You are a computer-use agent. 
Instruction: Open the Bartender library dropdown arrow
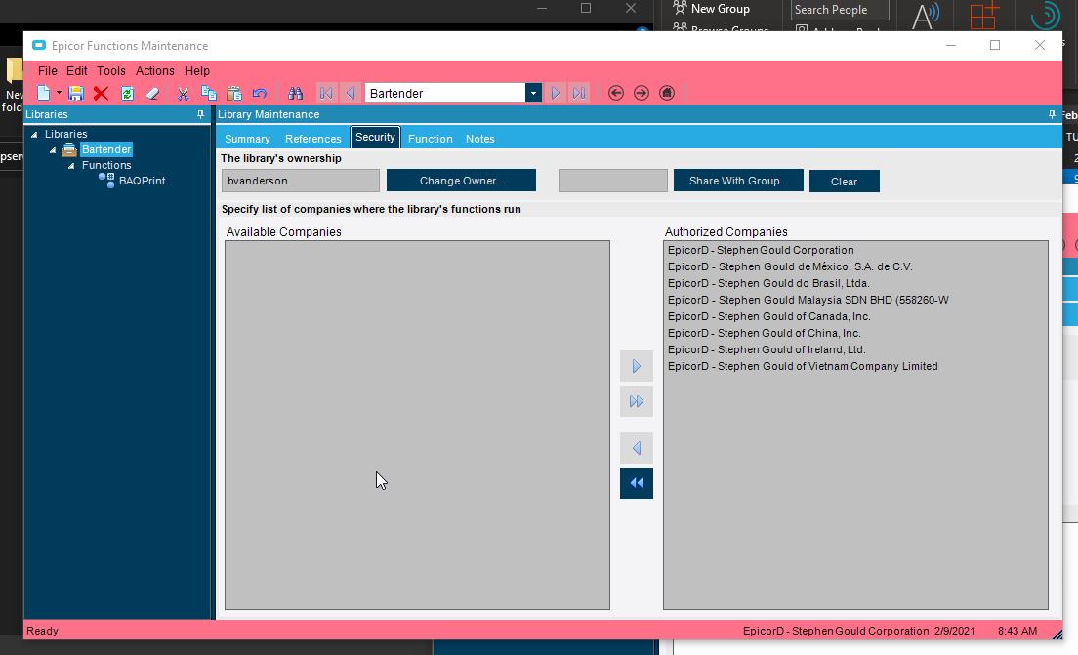click(x=533, y=93)
